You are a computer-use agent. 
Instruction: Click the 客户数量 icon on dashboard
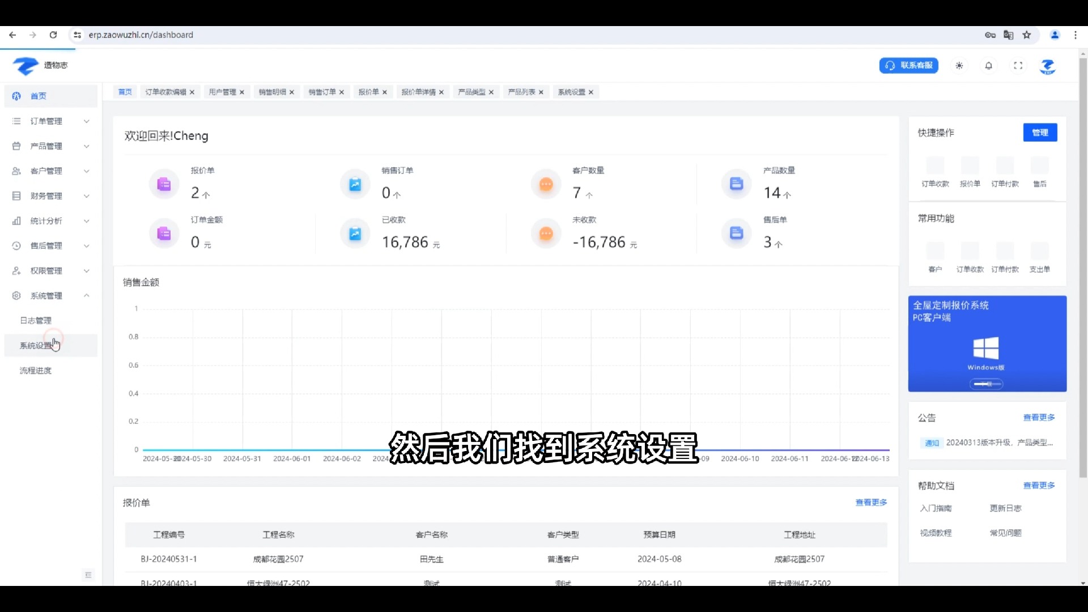[546, 184]
